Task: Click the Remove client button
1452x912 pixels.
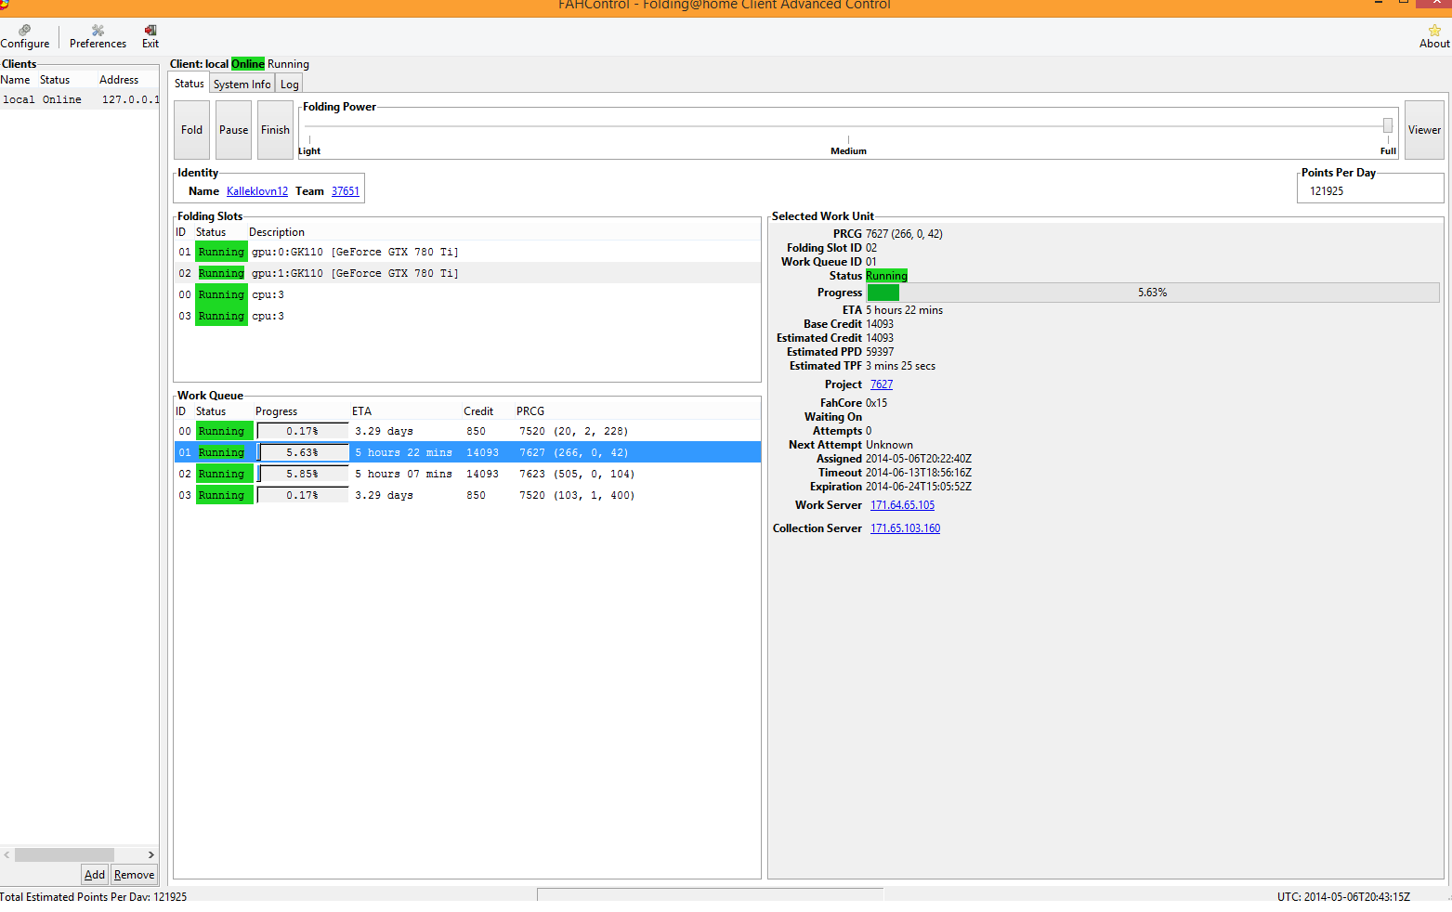Action: pos(134,875)
